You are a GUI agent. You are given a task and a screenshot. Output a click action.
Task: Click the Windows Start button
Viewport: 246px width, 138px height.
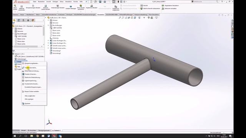(15, 136)
